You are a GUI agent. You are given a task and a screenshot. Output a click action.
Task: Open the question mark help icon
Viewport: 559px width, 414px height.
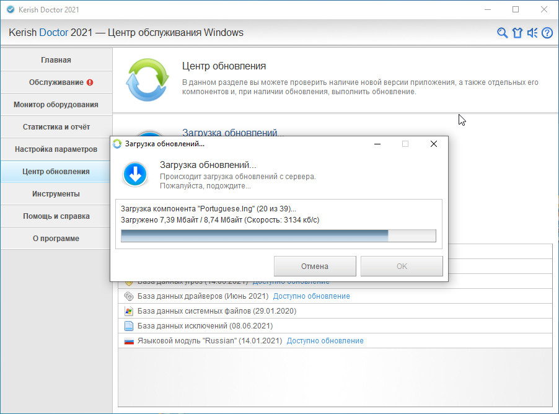click(547, 33)
